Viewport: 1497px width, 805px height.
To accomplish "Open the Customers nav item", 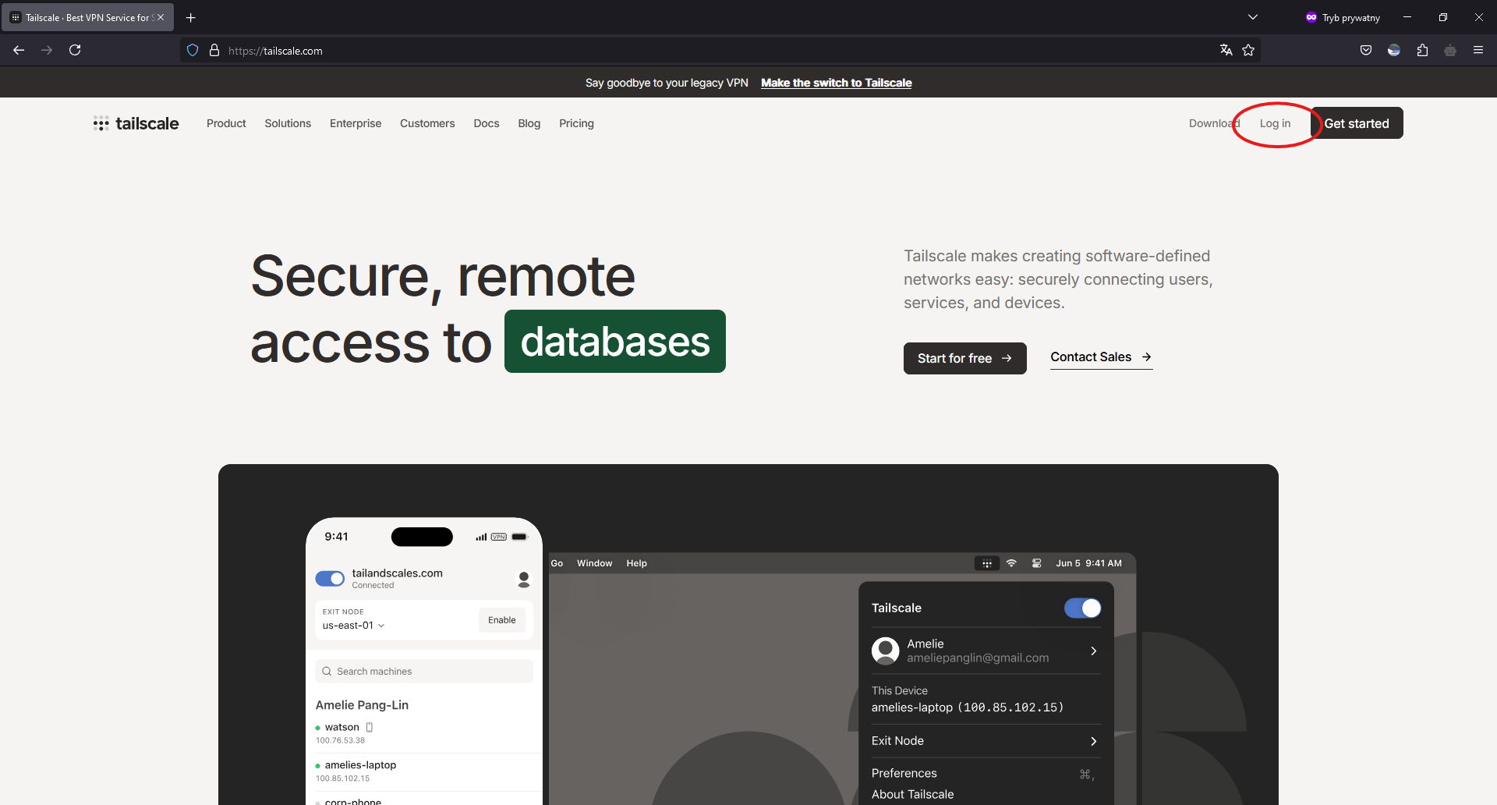I will point(427,123).
